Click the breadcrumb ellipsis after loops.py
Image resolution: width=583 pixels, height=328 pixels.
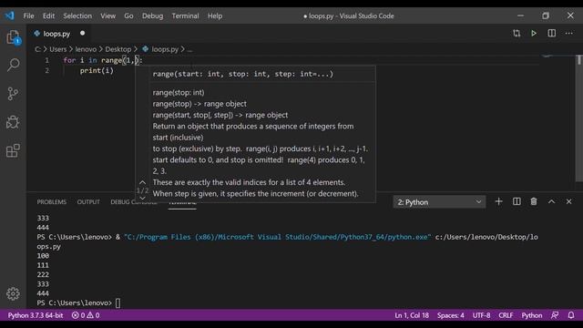[x=189, y=49]
